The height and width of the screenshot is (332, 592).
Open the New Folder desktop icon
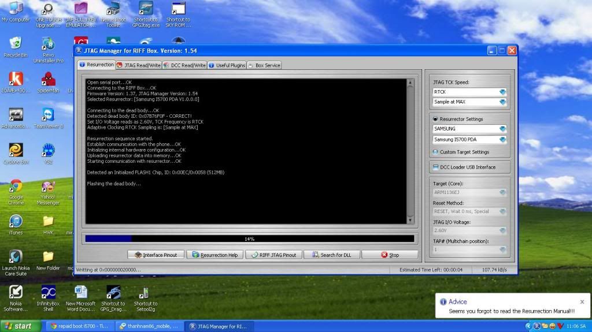point(49,260)
